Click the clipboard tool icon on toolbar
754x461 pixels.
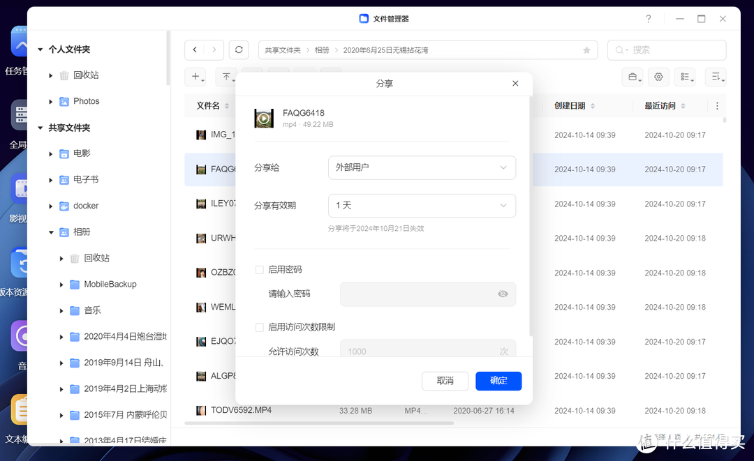(x=633, y=77)
